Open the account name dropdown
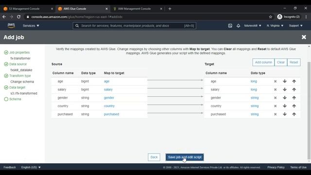 pos(253,26)
